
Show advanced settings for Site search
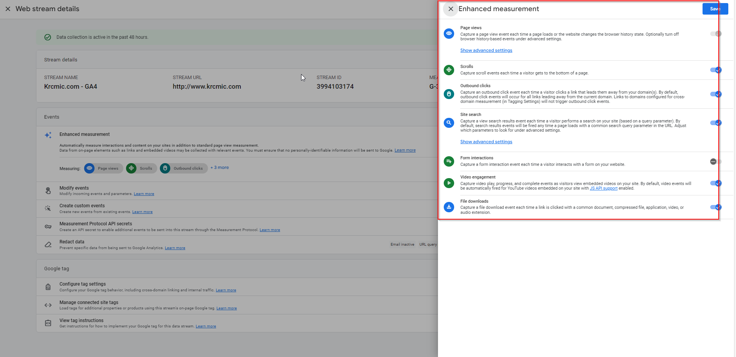tap(486, 142)
